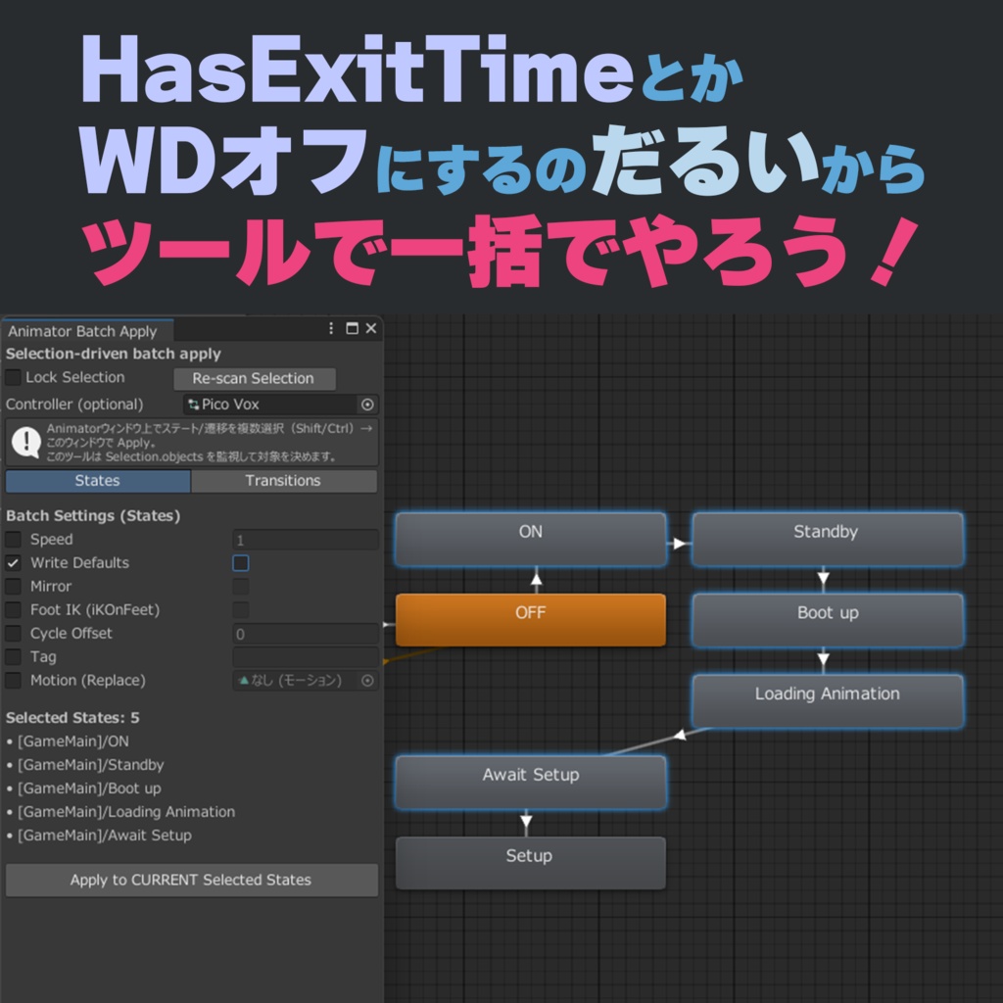Click the Speed value input field
Image resolution: width=1003 pixels, height=1003 pixels.
[x=304, y=539]
